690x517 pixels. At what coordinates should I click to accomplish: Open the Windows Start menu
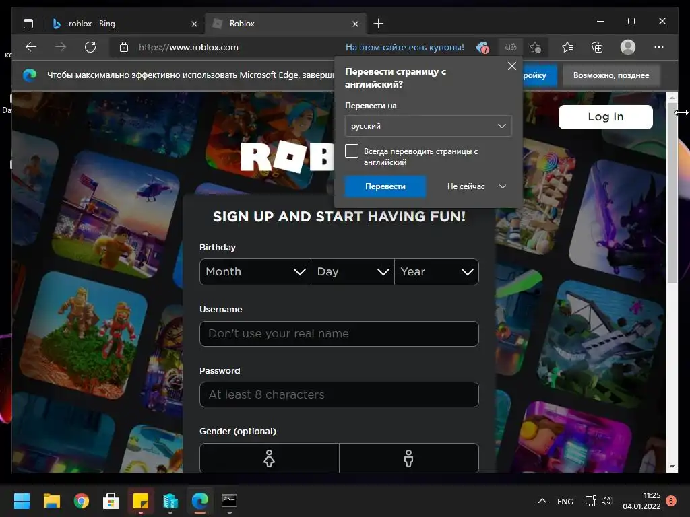click(x=22, y=501)
